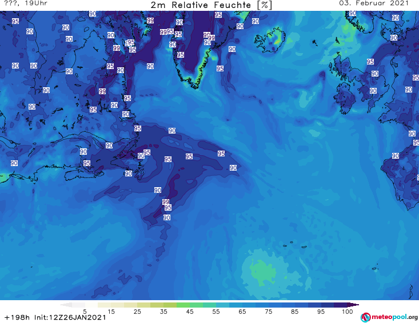Click the legend tick value "5"
Screen dimensions: 419x323
[85, 312]
